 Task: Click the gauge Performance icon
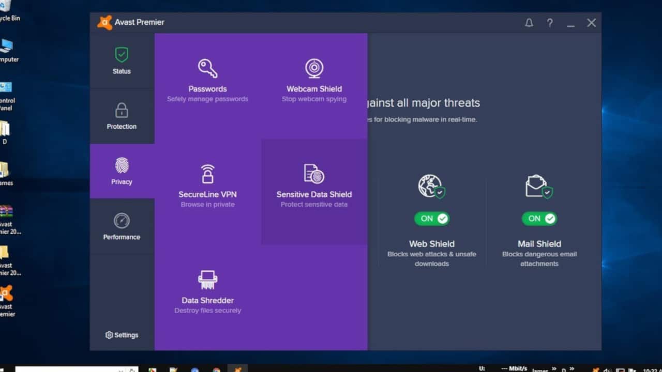(x=122, y=221)
